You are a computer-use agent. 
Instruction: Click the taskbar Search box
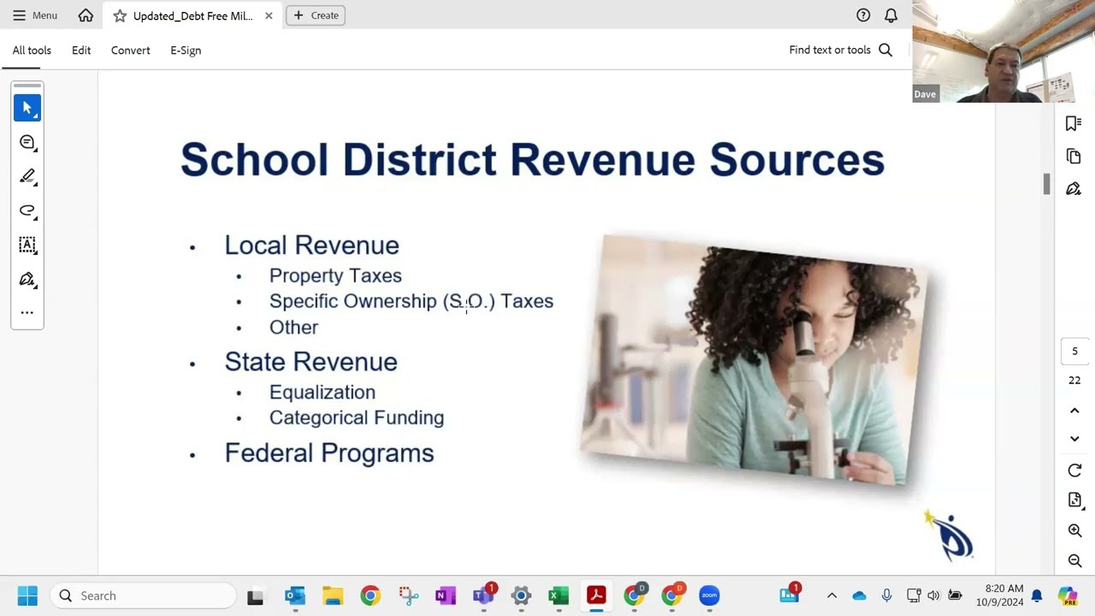[142, 595]
